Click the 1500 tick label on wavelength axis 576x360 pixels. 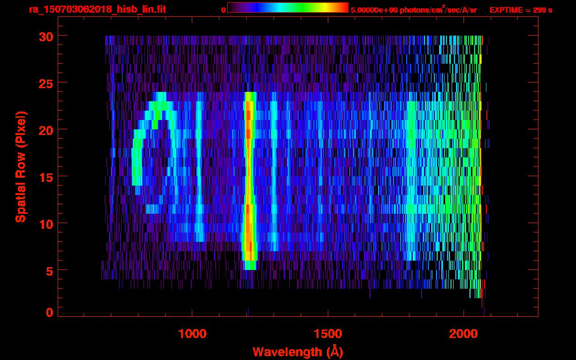(x=328, y=334)
